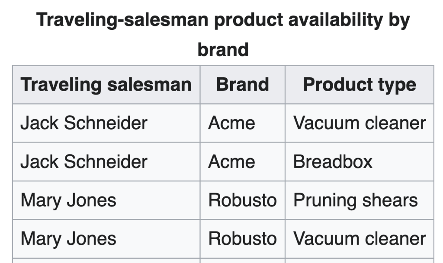Select Jack Schneider in the Vacuum cleaner row
The height and width of the screenshot is (263, 443).
point(84,123)
